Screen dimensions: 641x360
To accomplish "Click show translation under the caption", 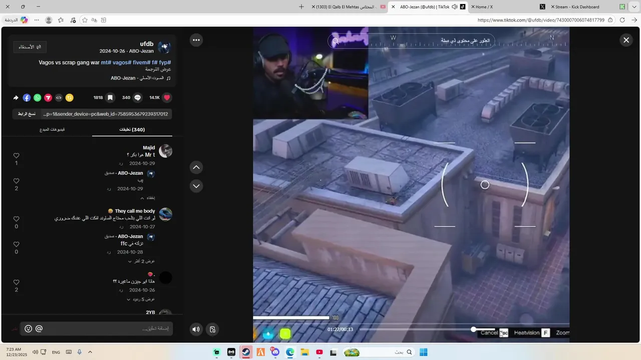I will 158,69.
